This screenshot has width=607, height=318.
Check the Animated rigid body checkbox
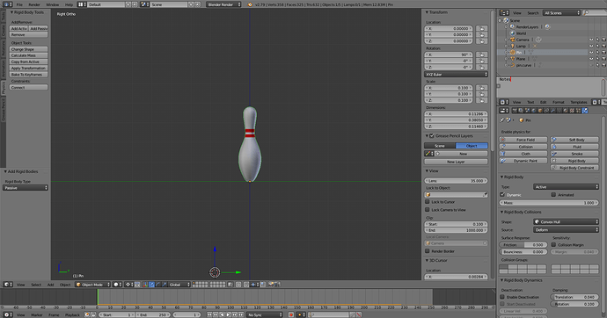click(553, 195)
